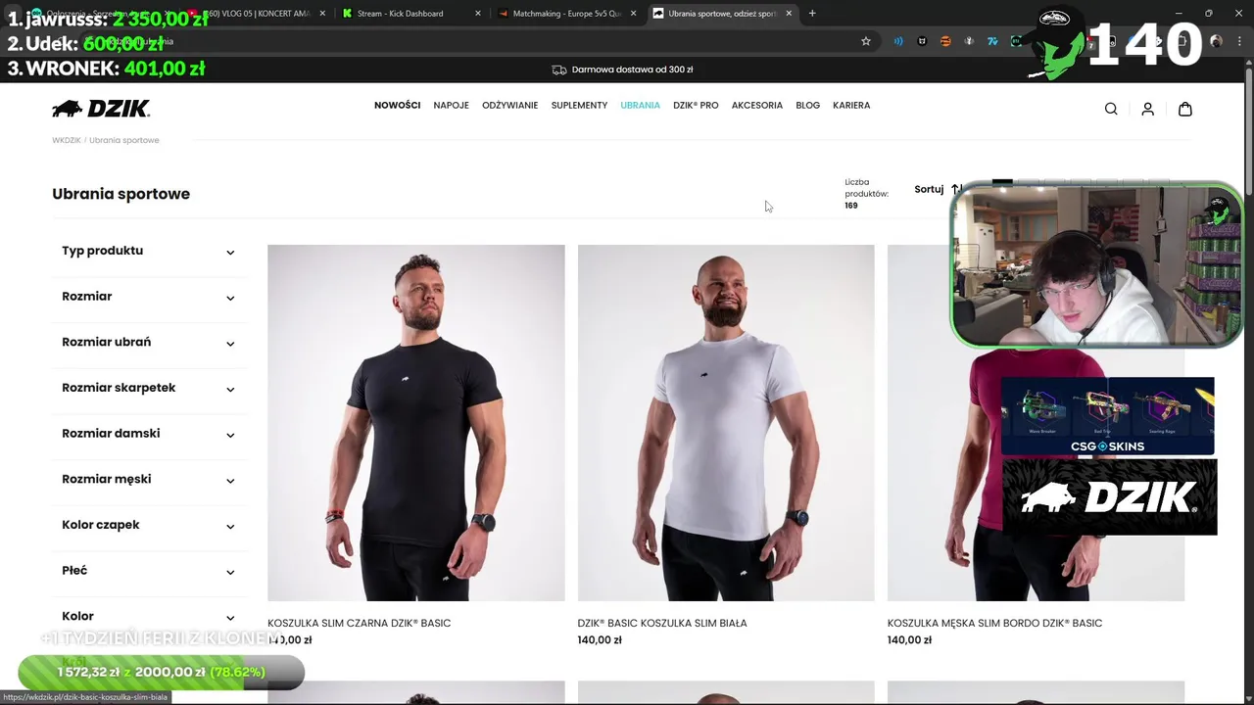
Task: Open the NOWOŚCI menu item
Action: [x=397, y=105]
